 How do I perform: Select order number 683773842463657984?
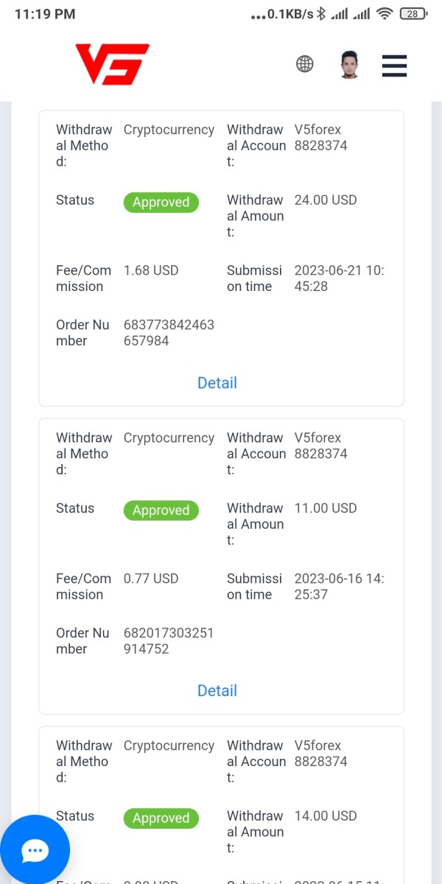pos(169,333)
